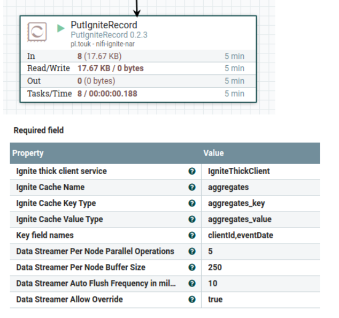Edit the IgniteThickClient service value
This screenshot has width=339, height=318.
point(260,172)
